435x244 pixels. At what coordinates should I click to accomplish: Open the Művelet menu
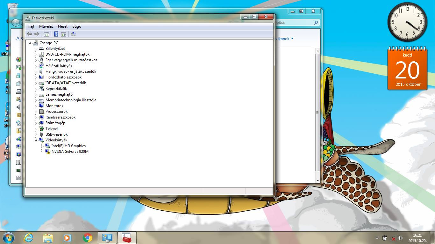pos(46,26)
